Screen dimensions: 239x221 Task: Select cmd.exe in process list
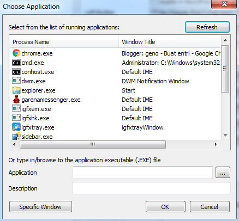tap(33, 63)
